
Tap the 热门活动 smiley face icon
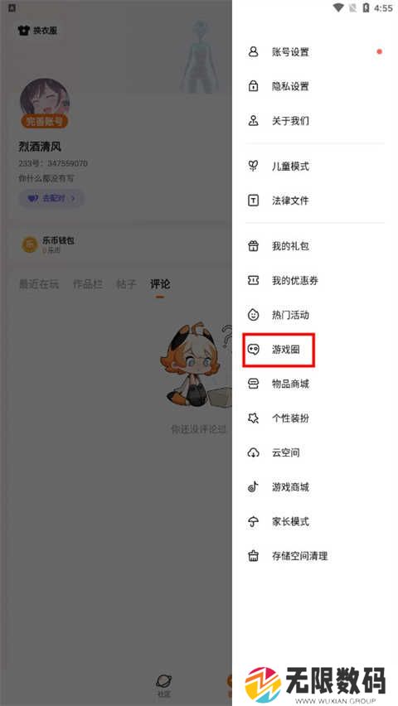tap(254, 315)
